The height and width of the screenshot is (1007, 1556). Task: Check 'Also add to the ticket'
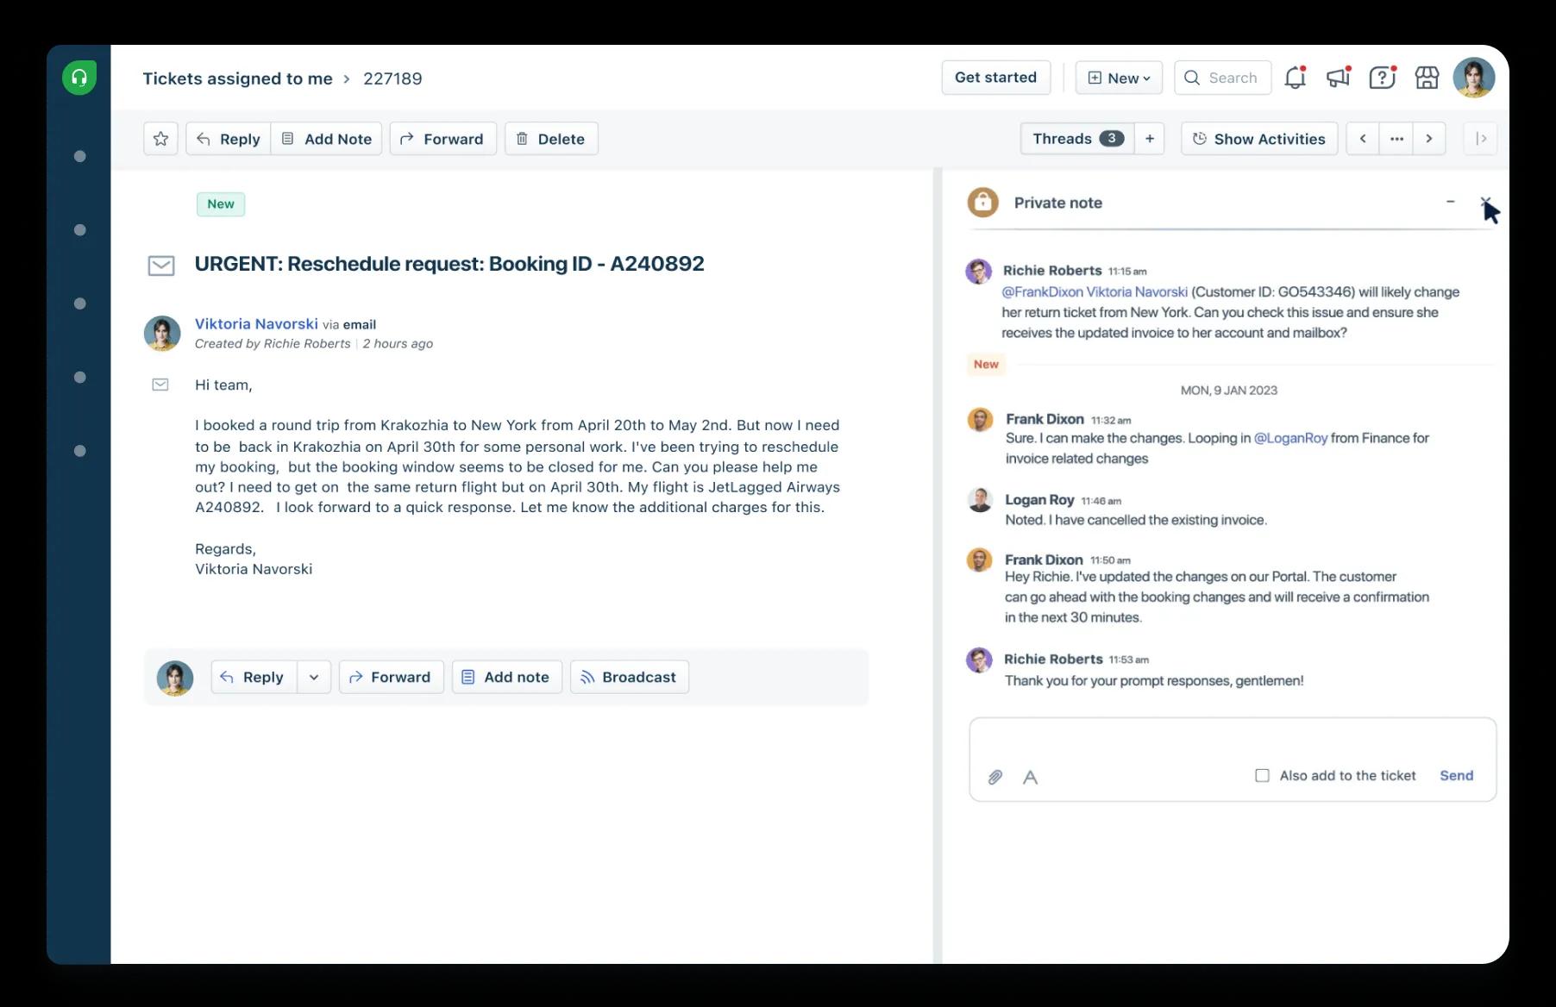(1262, 776)
